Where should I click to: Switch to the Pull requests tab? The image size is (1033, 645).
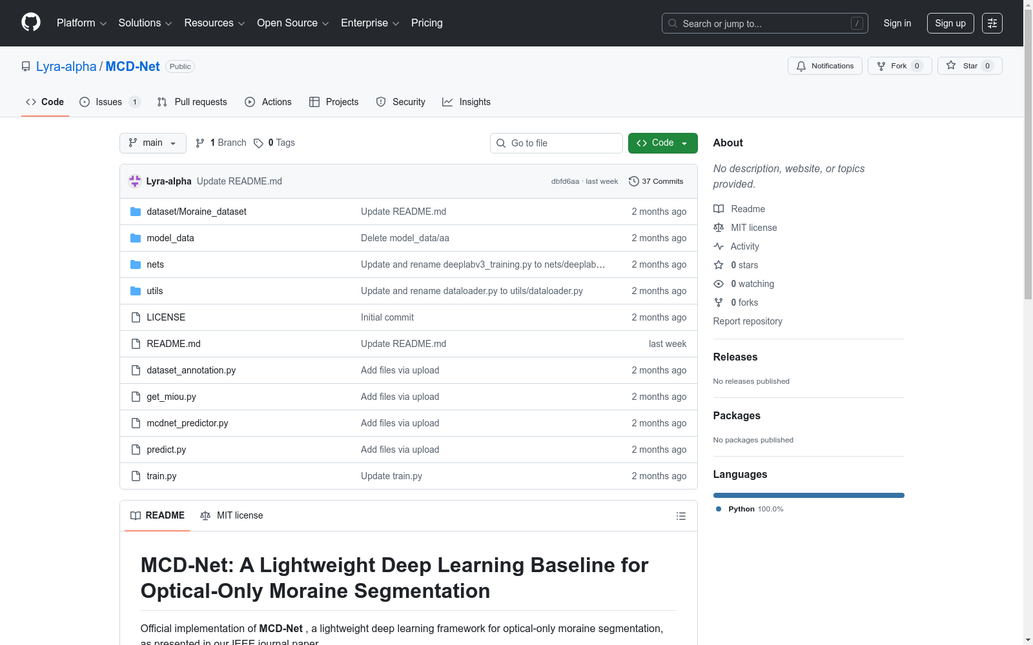[192, 102]
